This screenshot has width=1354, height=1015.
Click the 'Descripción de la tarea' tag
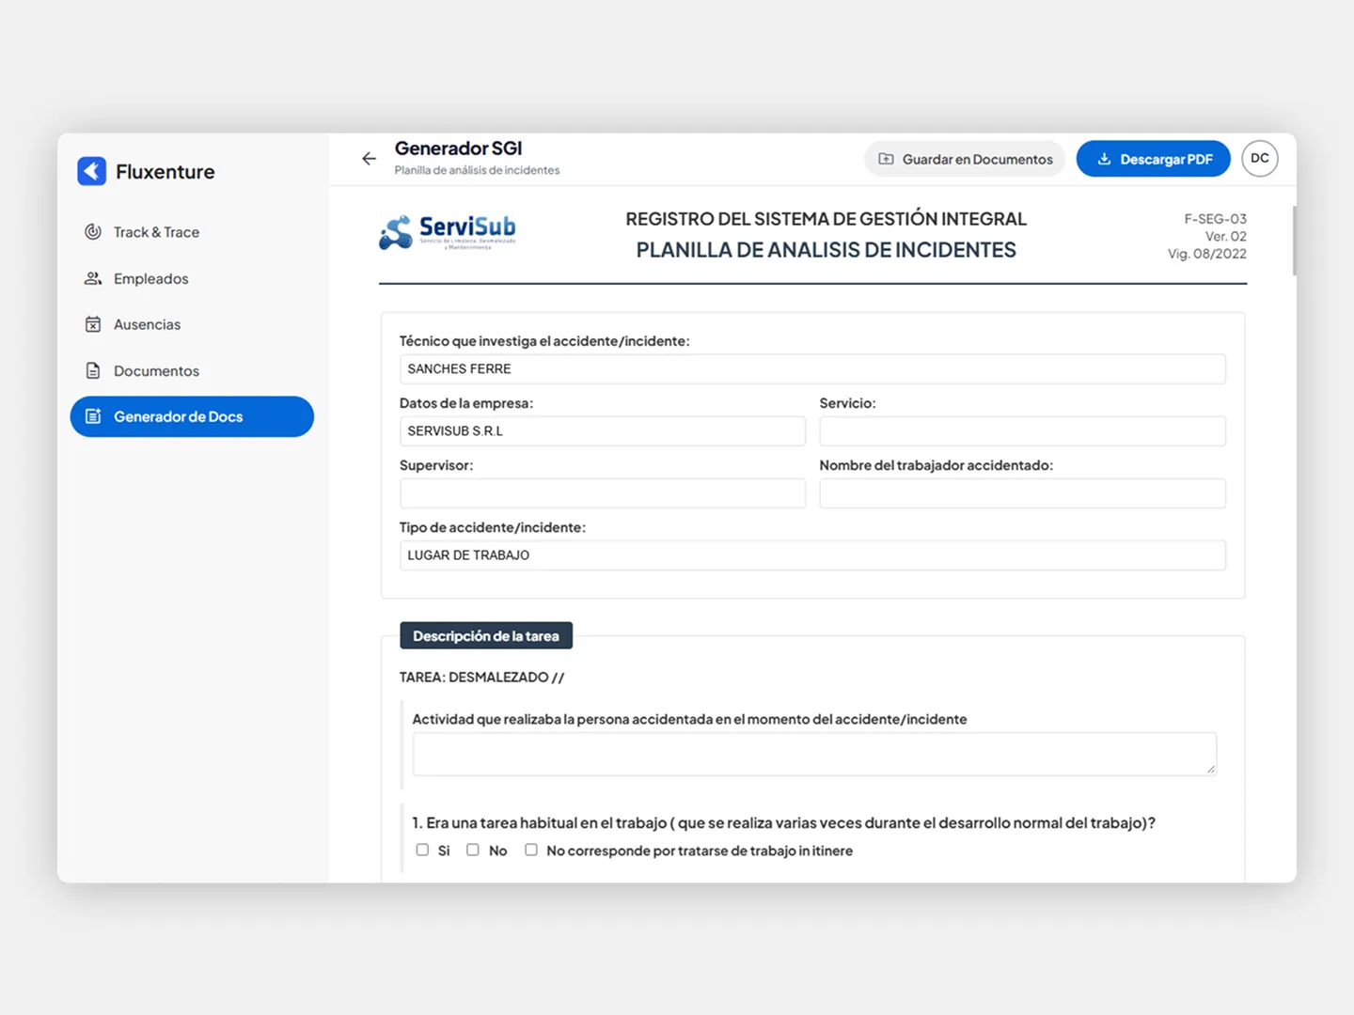coord(486,635)
